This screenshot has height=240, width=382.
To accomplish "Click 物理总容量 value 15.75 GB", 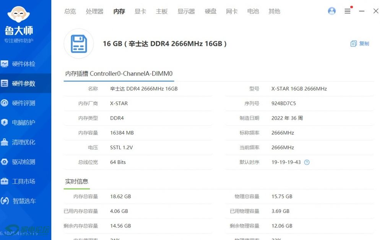I will point(282,196).
